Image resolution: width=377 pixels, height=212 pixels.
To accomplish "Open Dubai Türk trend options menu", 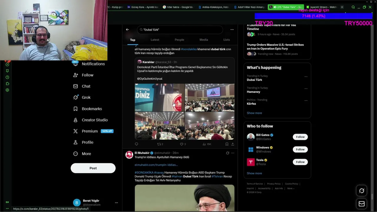I will pos(306,77).
